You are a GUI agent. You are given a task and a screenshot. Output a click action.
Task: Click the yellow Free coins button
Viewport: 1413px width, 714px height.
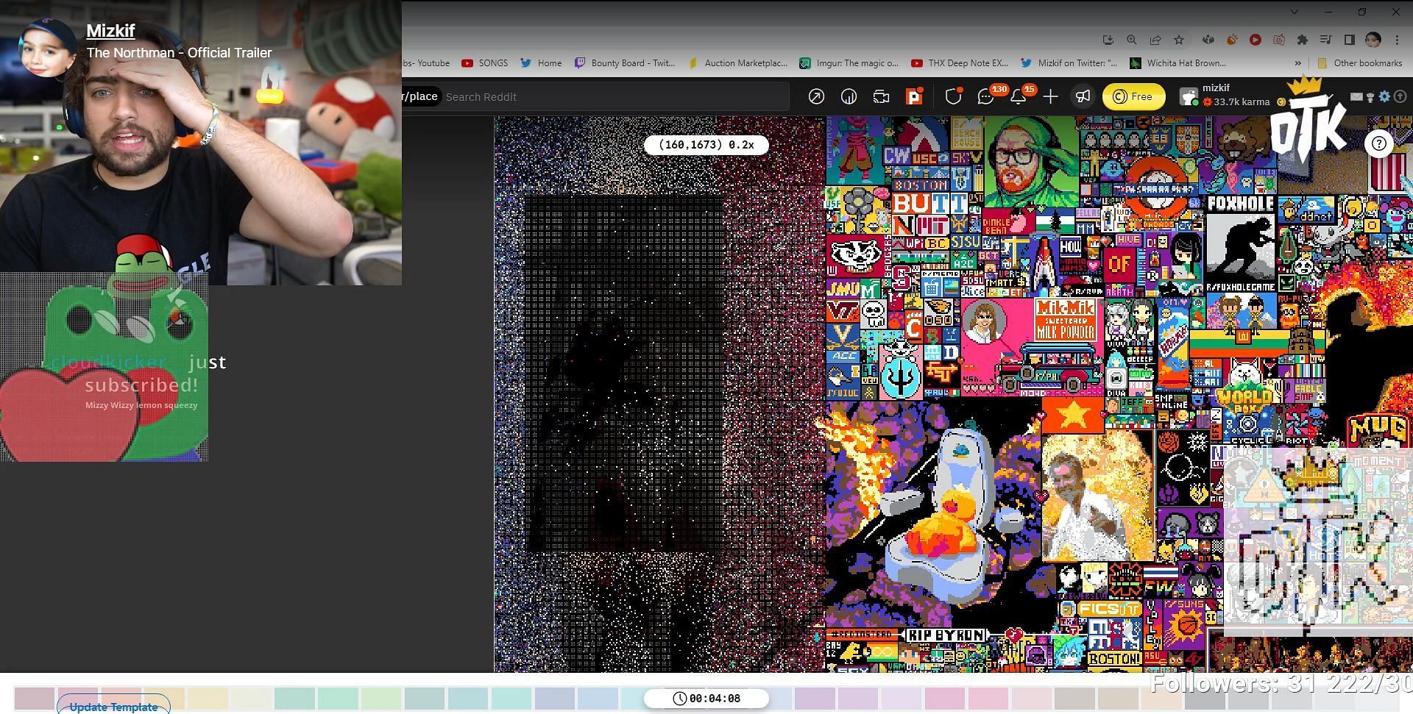tap(1133, 96)
